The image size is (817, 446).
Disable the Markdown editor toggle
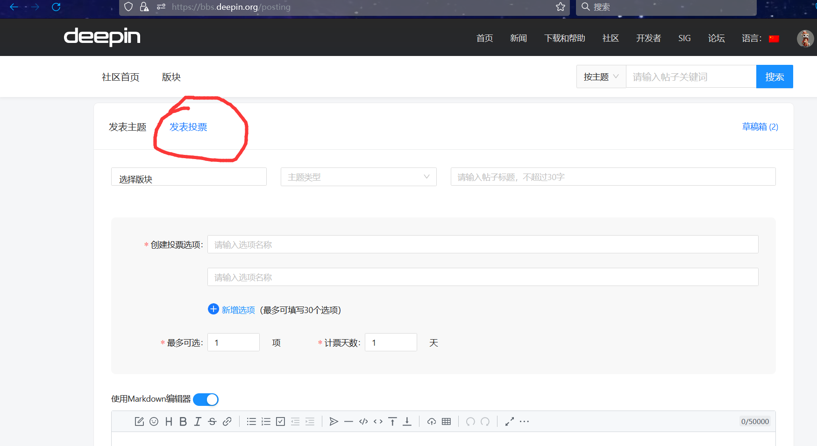[206, 399]
